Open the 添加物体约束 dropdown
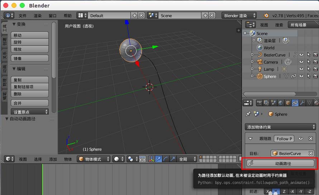This screenshot has width=319, height=195. point(281,127)
